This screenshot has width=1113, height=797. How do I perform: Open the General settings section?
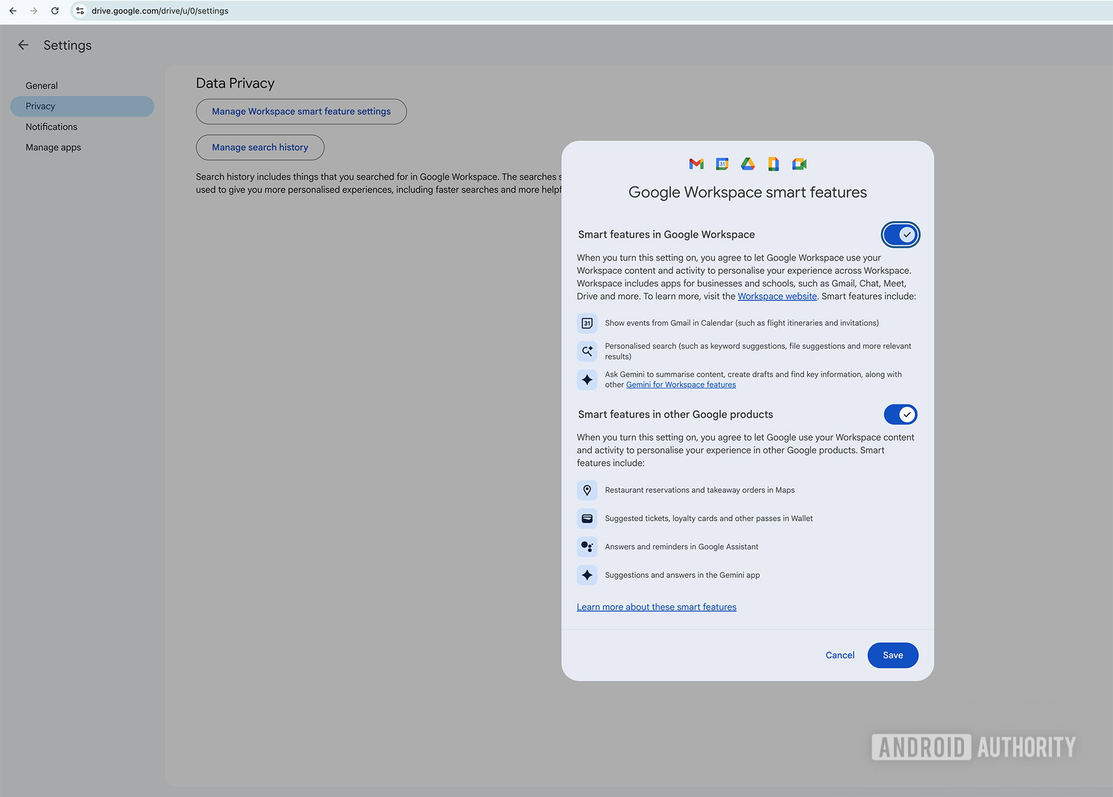click(41, 85)
